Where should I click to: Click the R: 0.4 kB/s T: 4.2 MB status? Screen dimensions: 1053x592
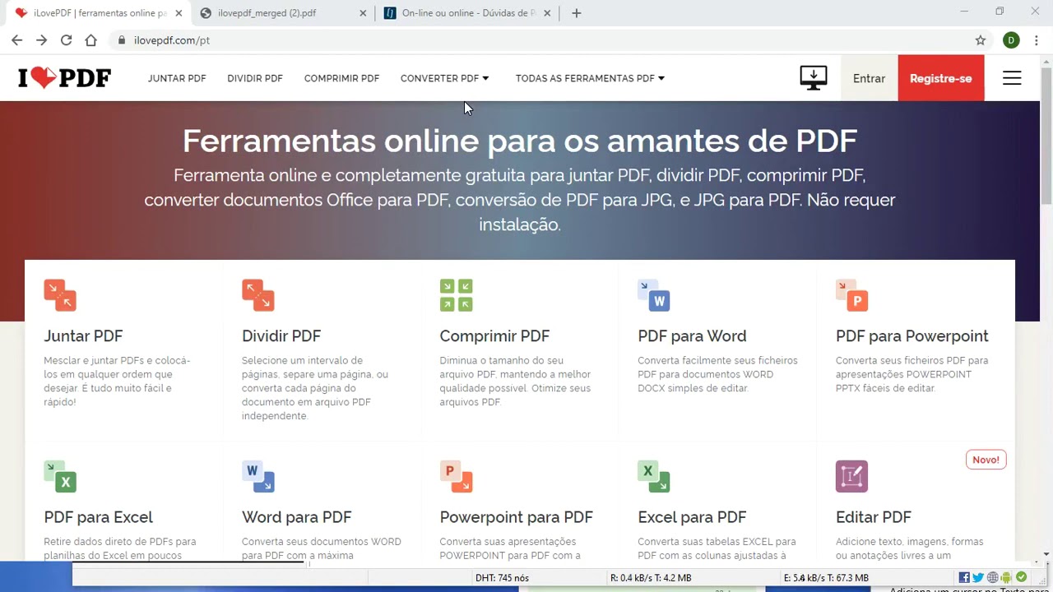coord(651,578)
